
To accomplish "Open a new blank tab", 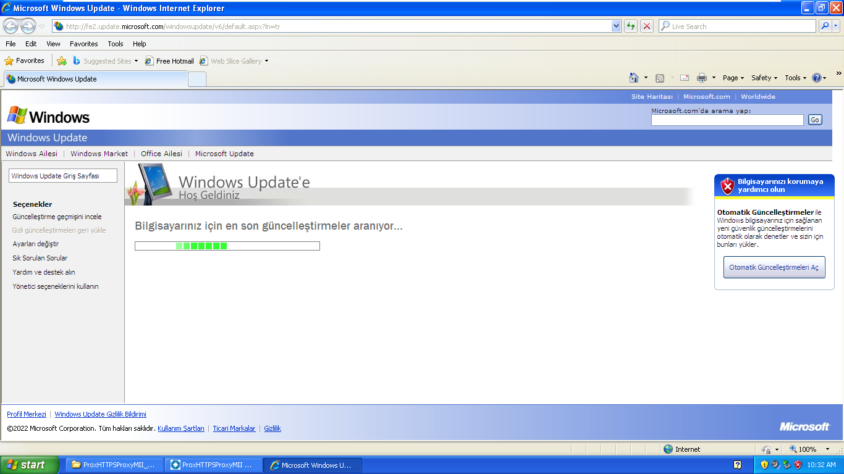I will [x=197, y=79].
